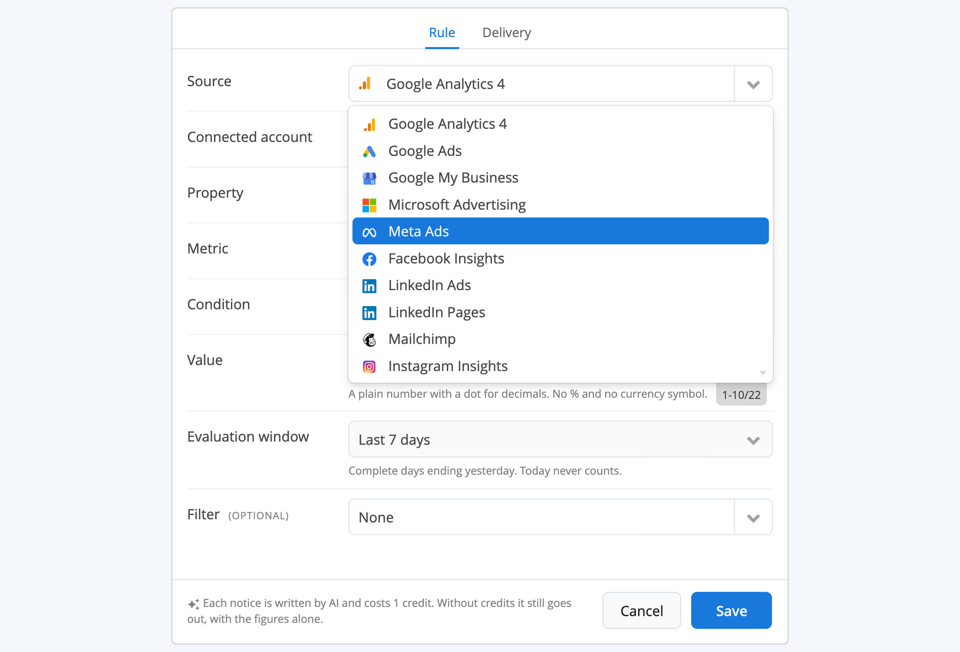This screenshot has height=652, width=960.
Task: Click the Meta infinity logo icon
Action: pyautogui.click(x=370, y=232)
